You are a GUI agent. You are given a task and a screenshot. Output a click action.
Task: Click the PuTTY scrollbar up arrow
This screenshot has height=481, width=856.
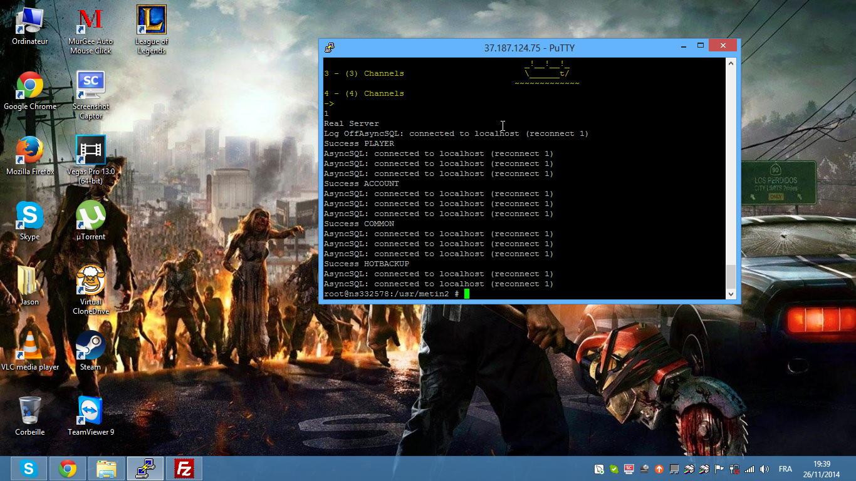coord(731,63)
